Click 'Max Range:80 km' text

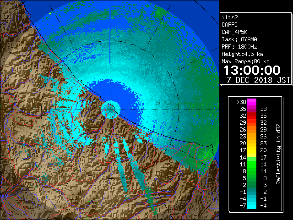tap(245, 61)
